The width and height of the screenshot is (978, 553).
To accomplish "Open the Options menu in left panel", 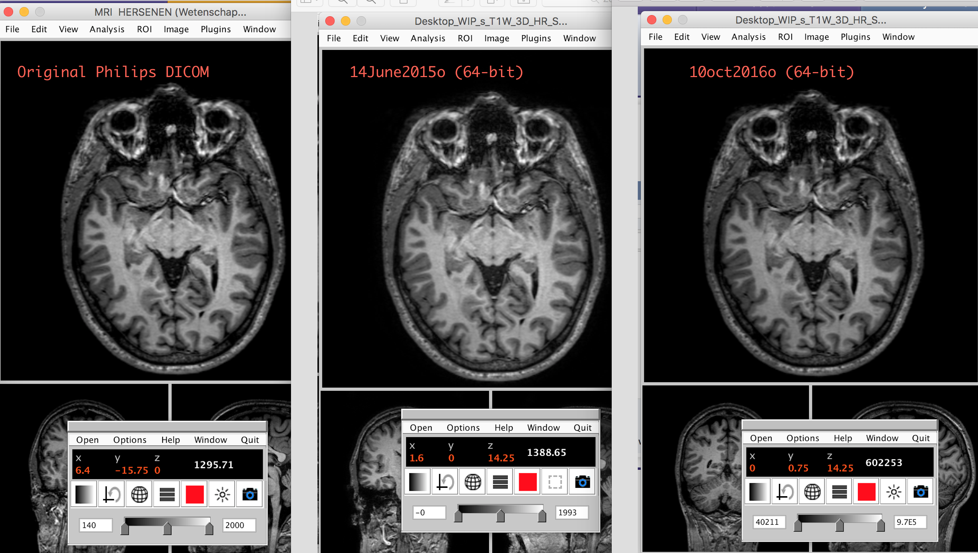I will tap(130, 439).
